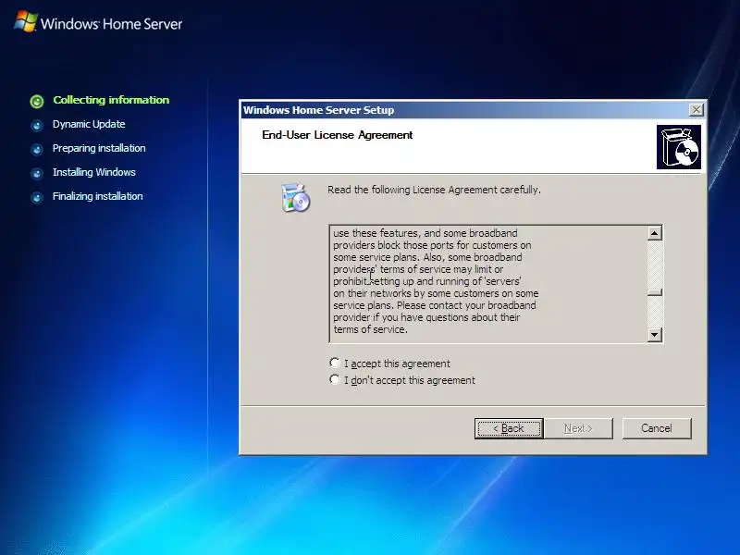Cancel the Home Server setup

pos(657,428)
